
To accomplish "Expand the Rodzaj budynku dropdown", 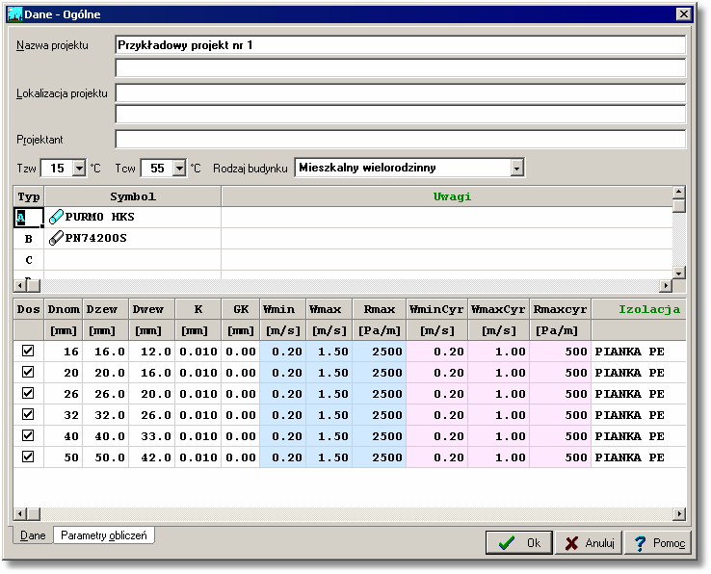I will click(516, 169).
